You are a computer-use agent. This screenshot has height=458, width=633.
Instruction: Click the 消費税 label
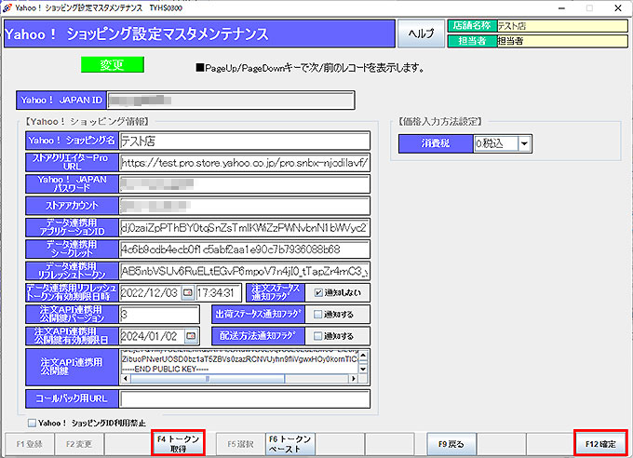436,143
